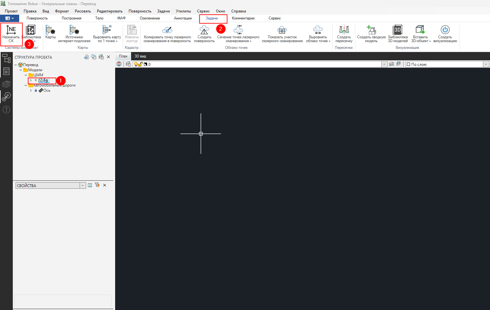Click Выровнять карту по 1 точке

coord(107,34)
